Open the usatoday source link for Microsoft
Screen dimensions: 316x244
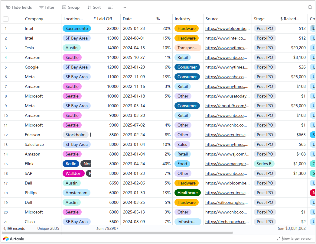227,96
